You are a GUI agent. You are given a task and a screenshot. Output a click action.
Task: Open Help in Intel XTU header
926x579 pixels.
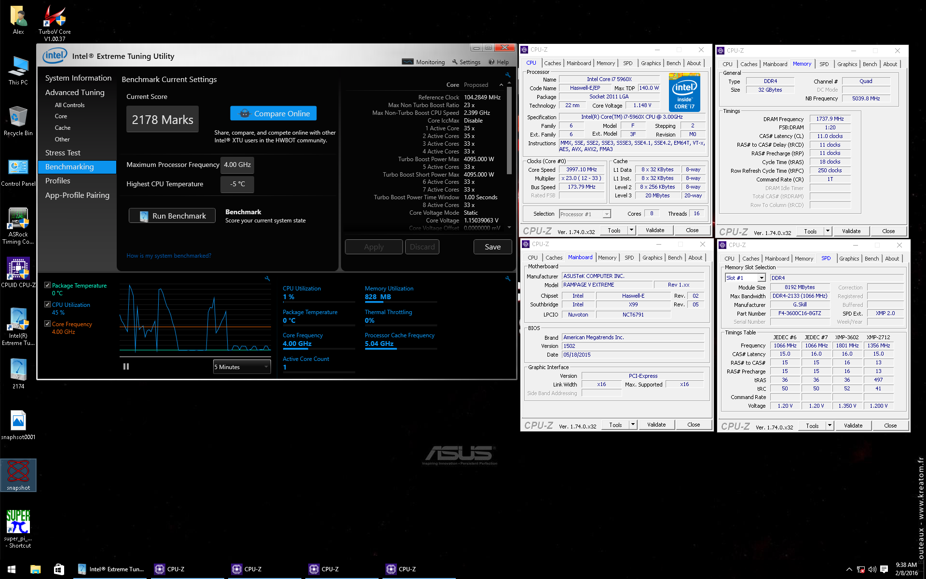tap(499, 62)
